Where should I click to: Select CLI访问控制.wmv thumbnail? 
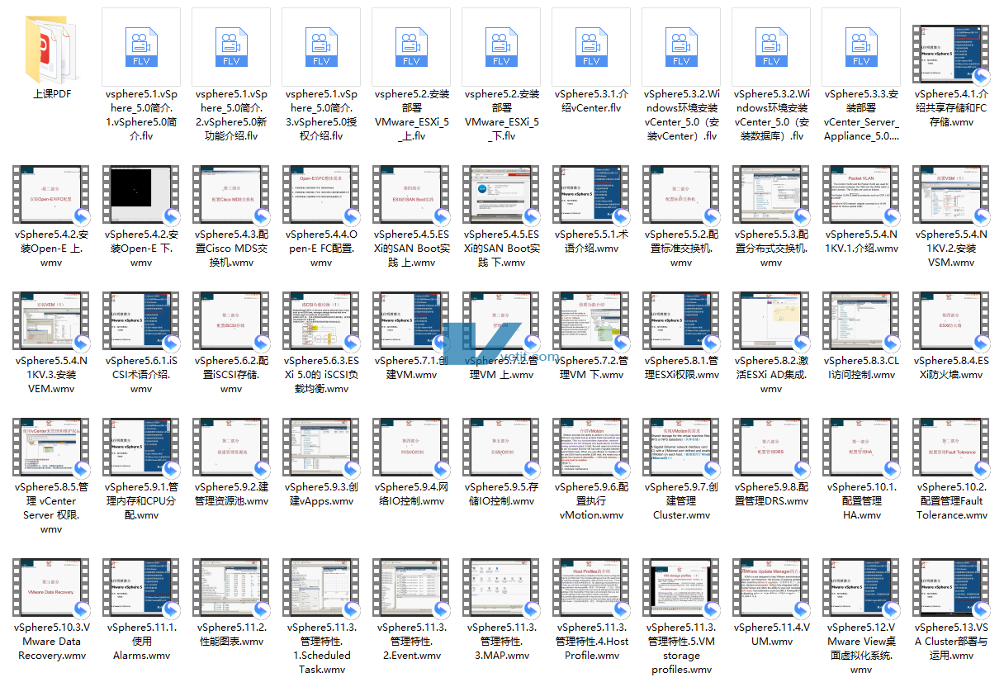(x=861, y=321)
